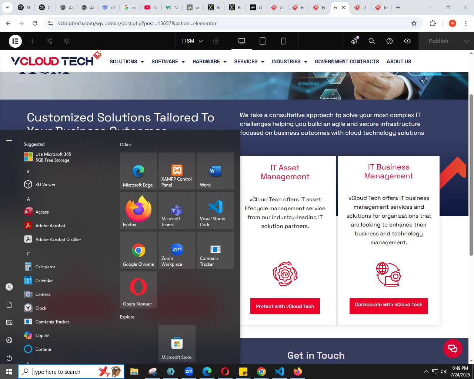Open the Microsoft Teams tile
Screen dimensions: 474x379
pyautogui.click(x=177, y=211)
